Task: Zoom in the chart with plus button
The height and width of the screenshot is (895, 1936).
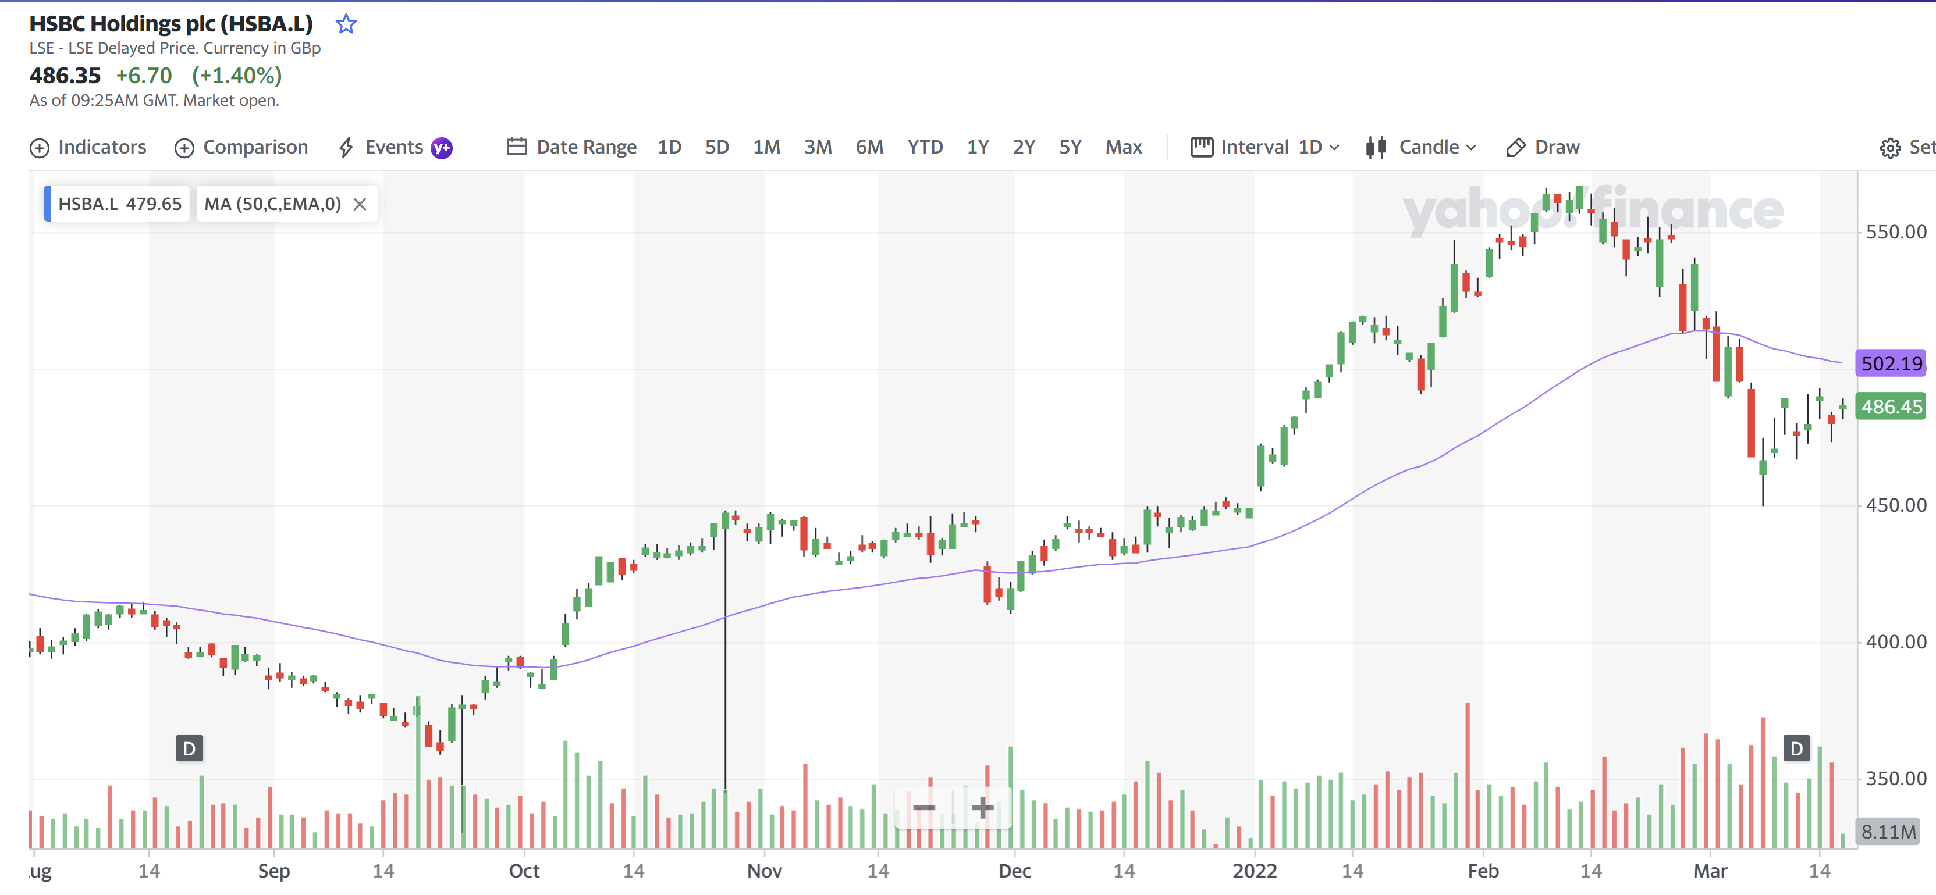Action: pyautogui.click(x=982, y=808)
